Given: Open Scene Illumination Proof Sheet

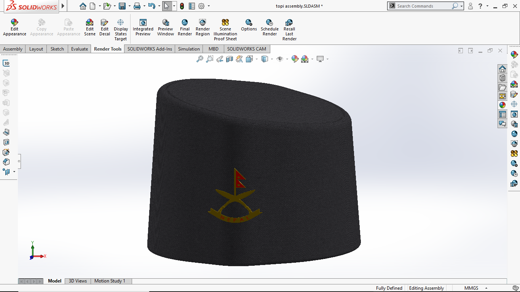Looking at the screenshot, I should [225, 30].
